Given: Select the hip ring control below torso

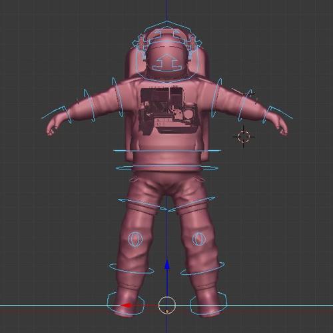Looking at the screenshot, I should tap(167, 168).
